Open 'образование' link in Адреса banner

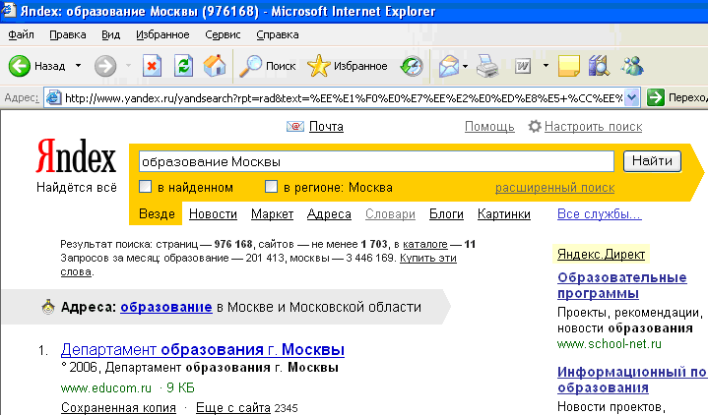pyautogui.click(x=166, y=307)
